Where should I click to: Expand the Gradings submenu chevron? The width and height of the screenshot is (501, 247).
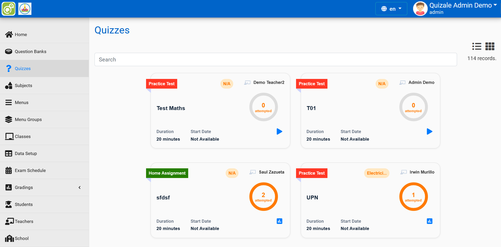pos(80,187)
